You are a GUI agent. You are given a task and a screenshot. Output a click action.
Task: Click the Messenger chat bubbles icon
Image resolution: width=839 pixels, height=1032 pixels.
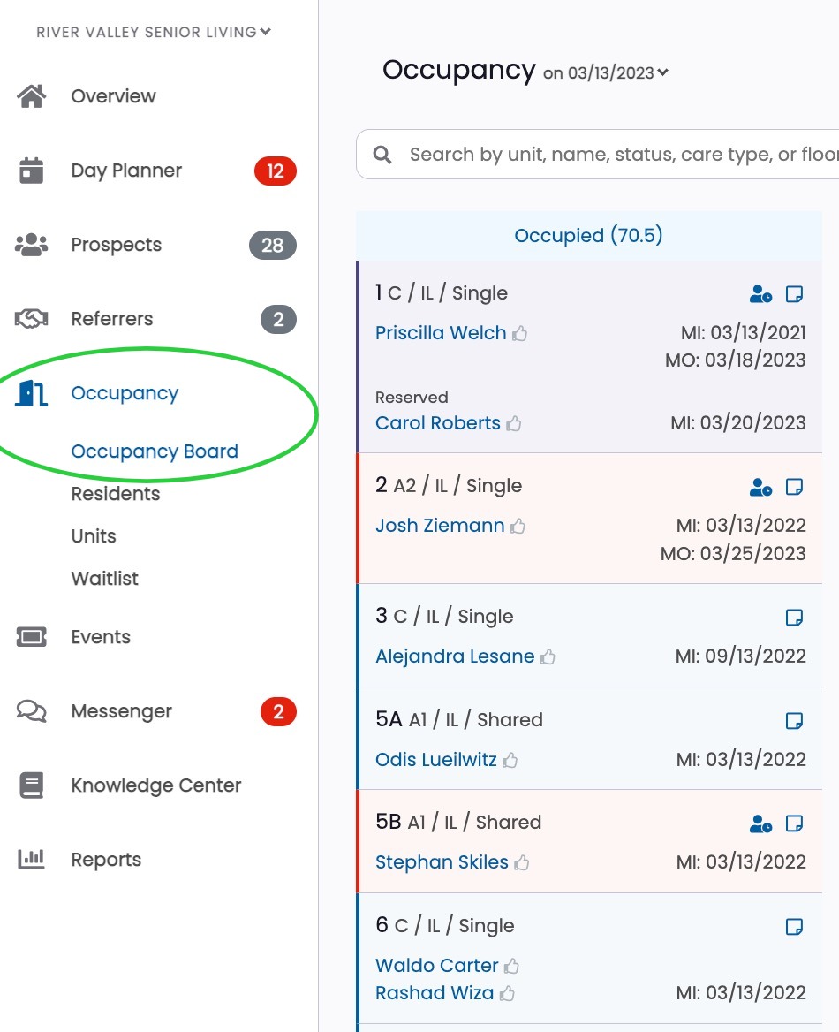point(32,711)
